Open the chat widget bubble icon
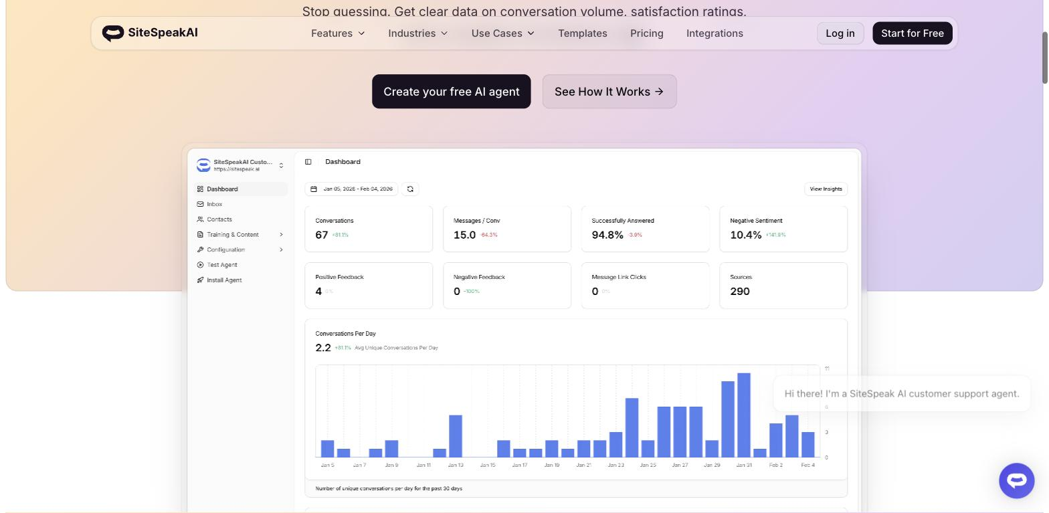This screenshot has height=513, width=1049. pyautogui.click(x=1016, y=480)
